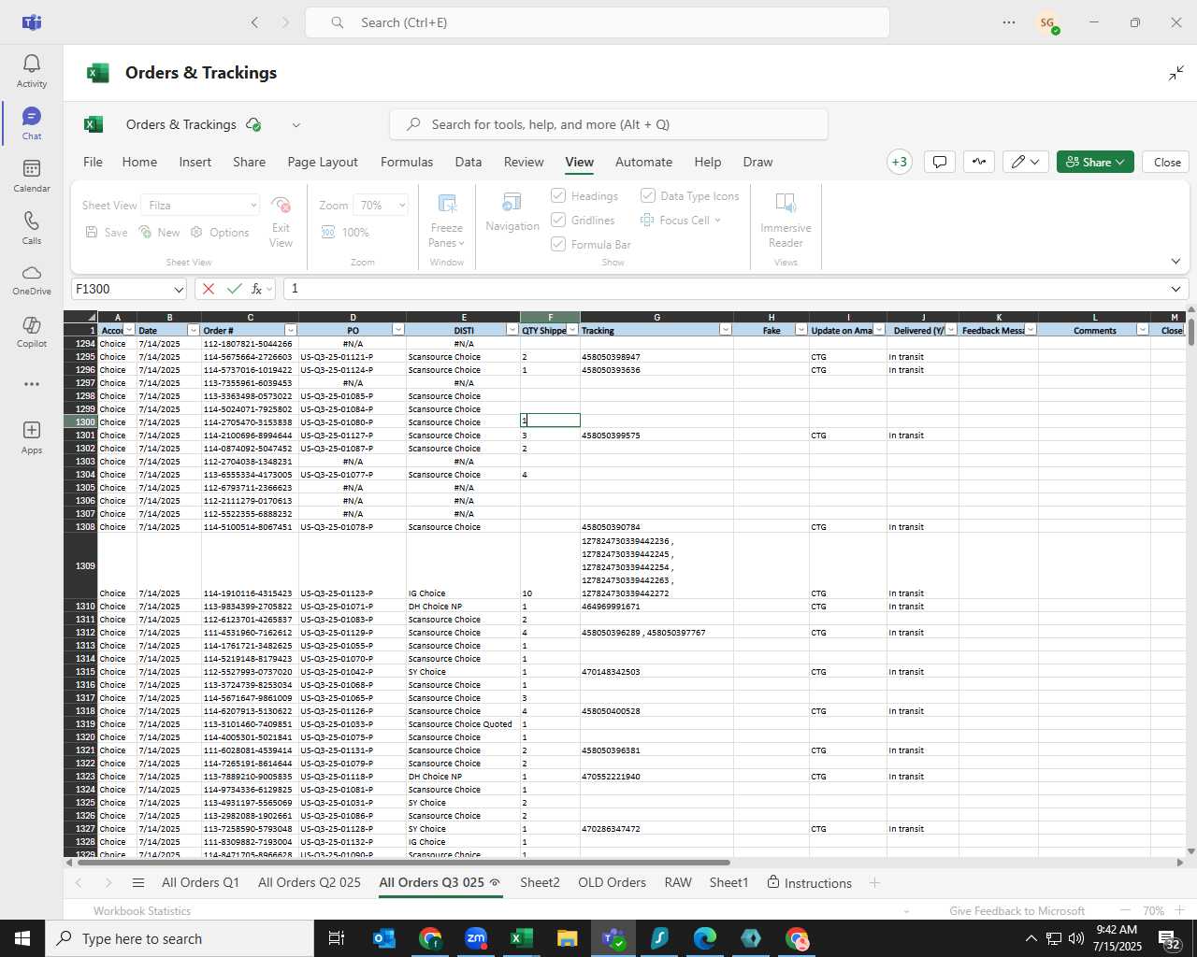Image resolution: width=1197 pixels, height=957 pixels.
Task: Open OneDrive in Teams sidebar
Action: (x=32, y=279)
